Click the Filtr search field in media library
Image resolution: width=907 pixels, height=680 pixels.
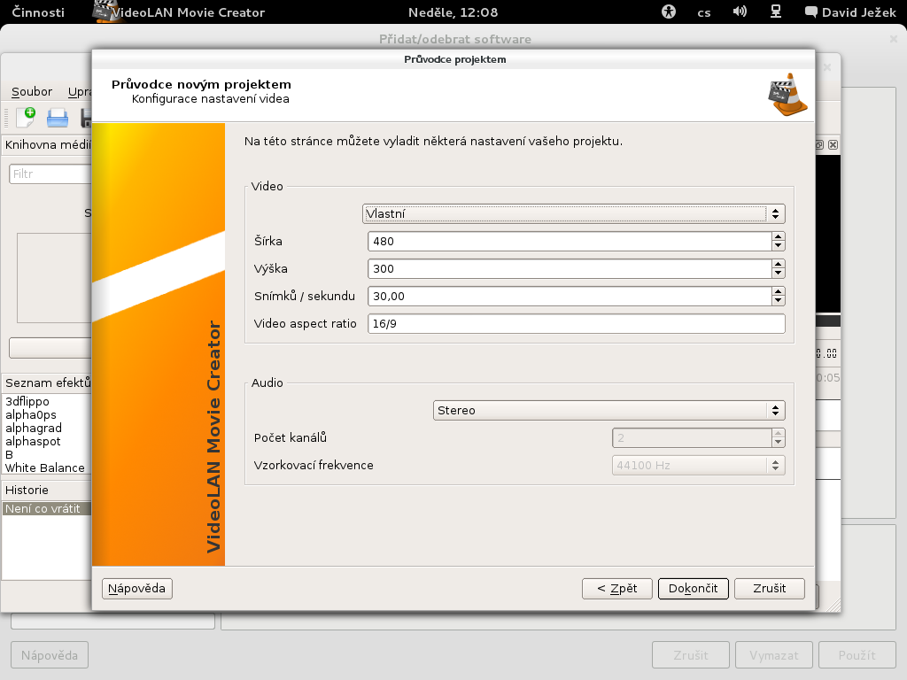pos(50,174)
